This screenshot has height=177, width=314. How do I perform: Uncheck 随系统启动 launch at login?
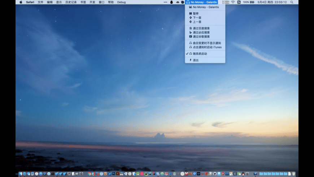(200, 54)
